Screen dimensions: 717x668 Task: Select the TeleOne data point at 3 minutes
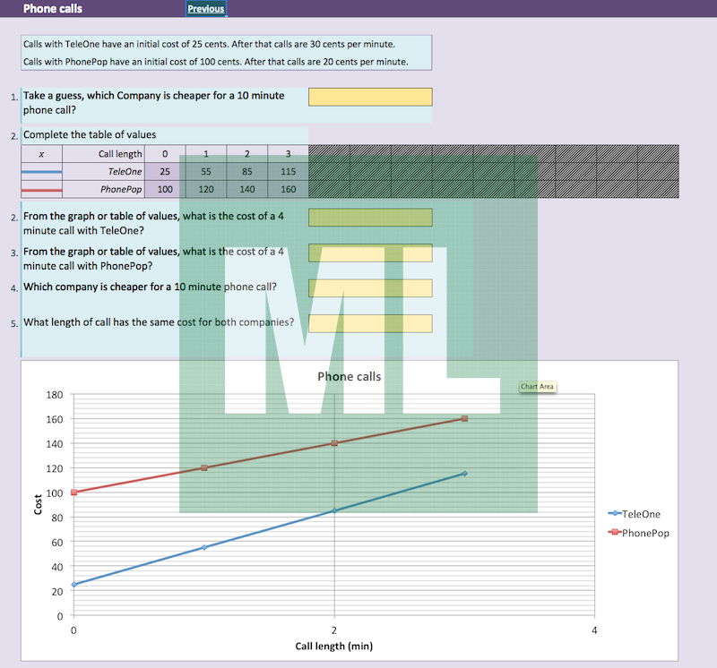point(464,474)
